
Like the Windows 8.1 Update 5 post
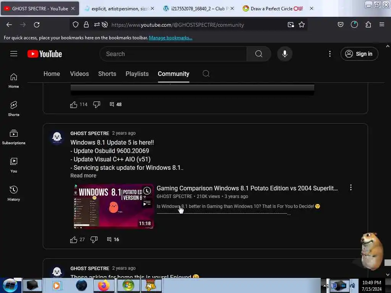pyautogui.click(x=74, y=240)
